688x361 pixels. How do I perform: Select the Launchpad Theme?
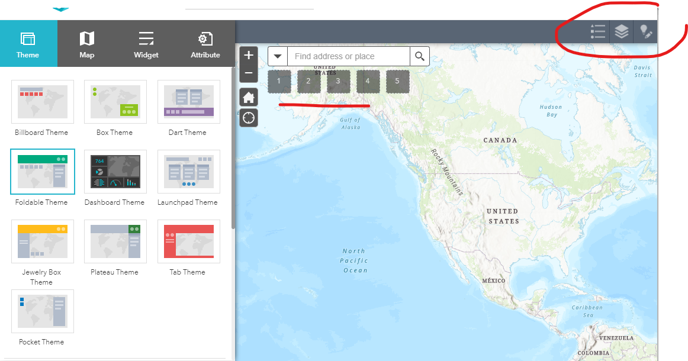click(x=188, y=172)
